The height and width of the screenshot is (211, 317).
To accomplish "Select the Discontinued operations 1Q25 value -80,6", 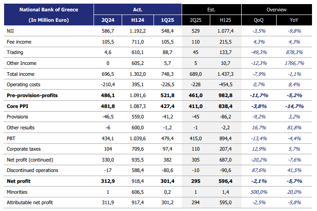I will [168, 171].
